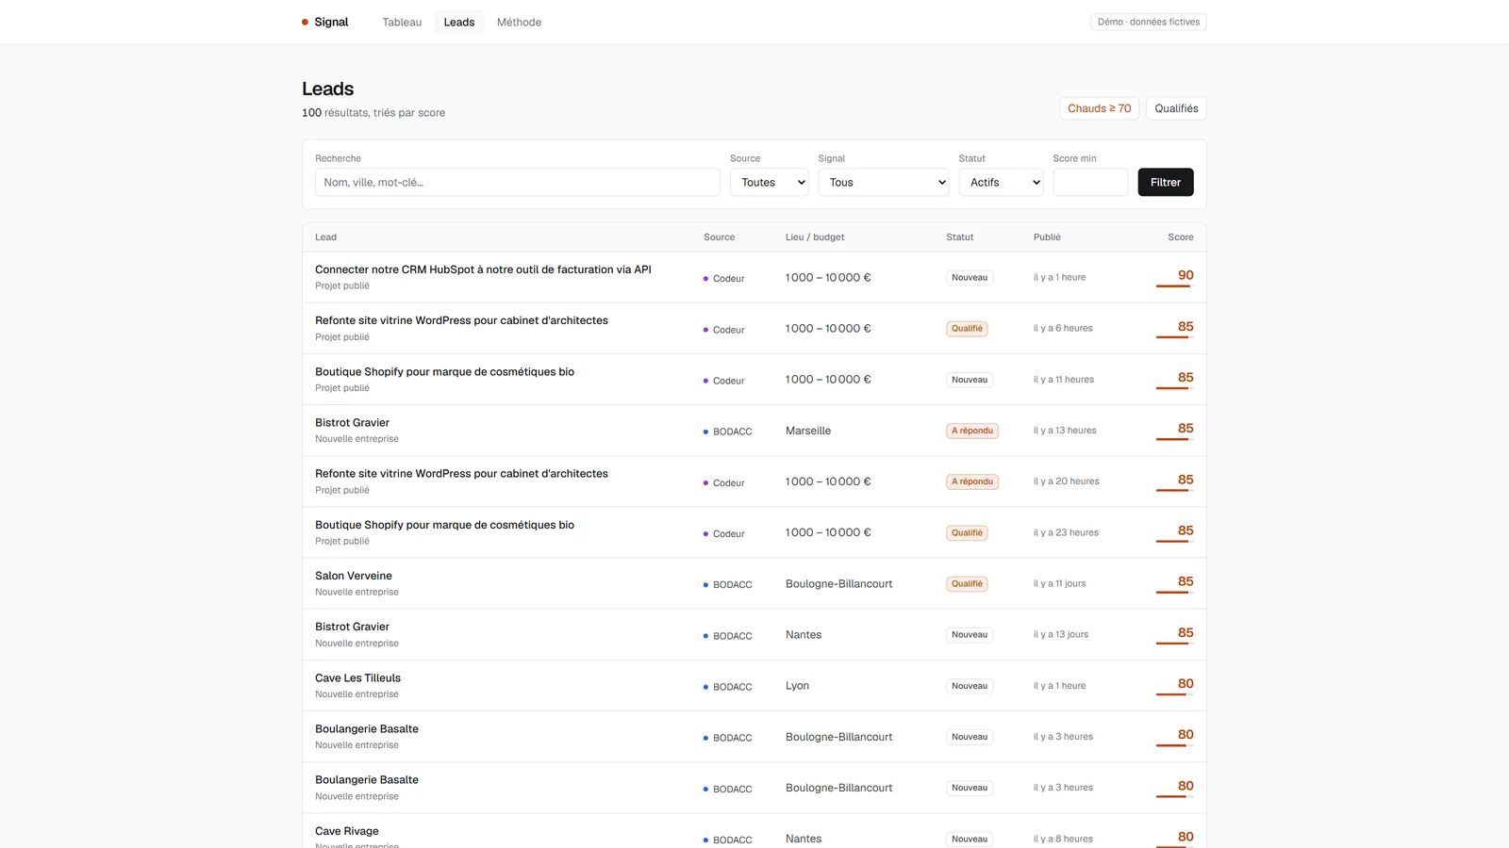
Task: Open the Cave Rivage lead
Action: pyautogui.click(x=347, y=831)
